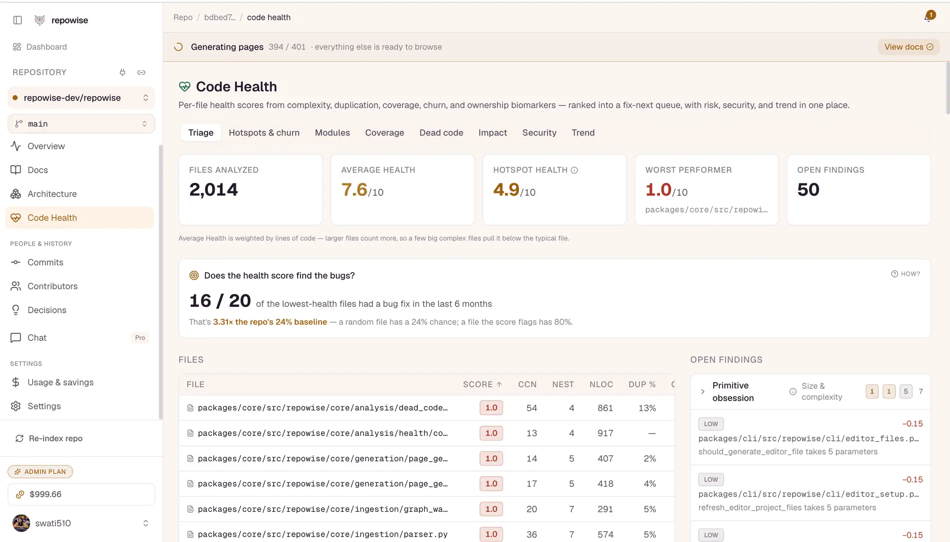The width and height of the screenshot is (950, 542).
Task: Open the Contributors page
Action: [x=79, y=286]
